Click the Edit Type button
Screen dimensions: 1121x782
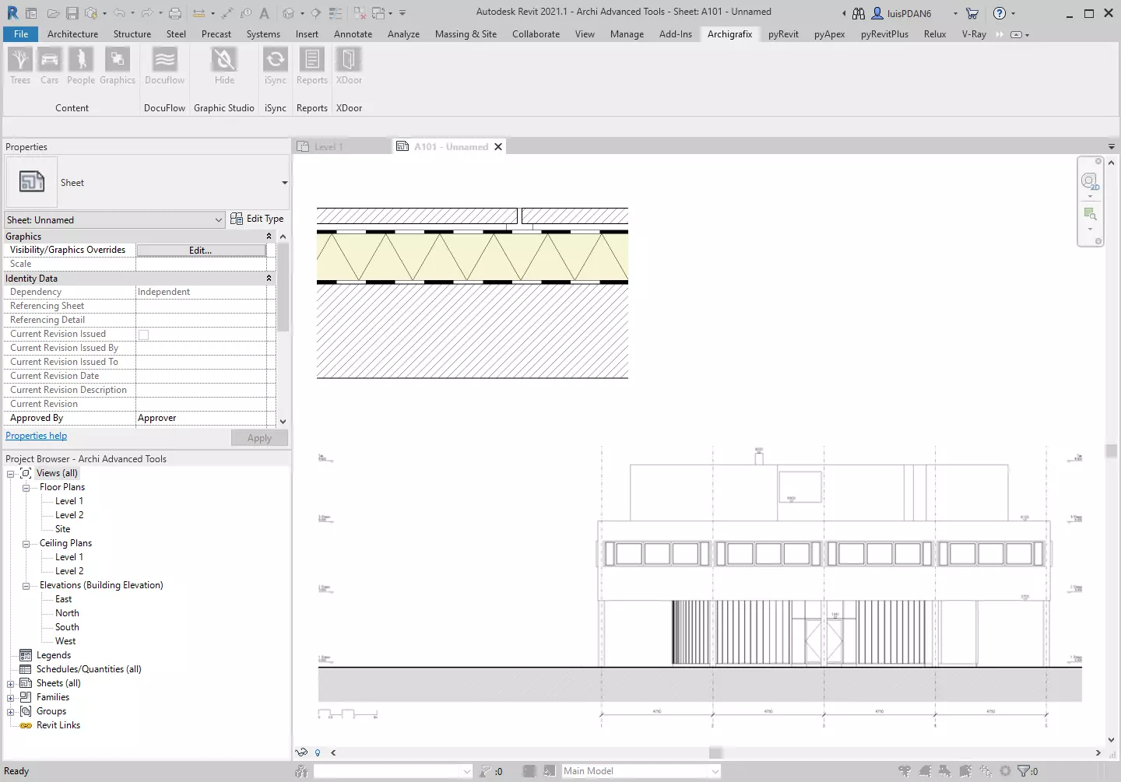[x=258, y=219]
